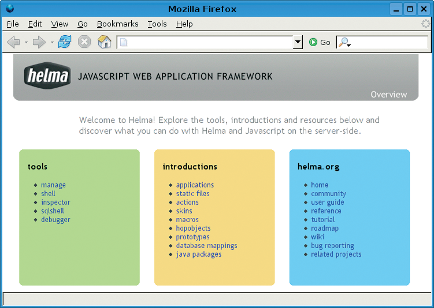Click the activity throbber icon

click(425, 24)
